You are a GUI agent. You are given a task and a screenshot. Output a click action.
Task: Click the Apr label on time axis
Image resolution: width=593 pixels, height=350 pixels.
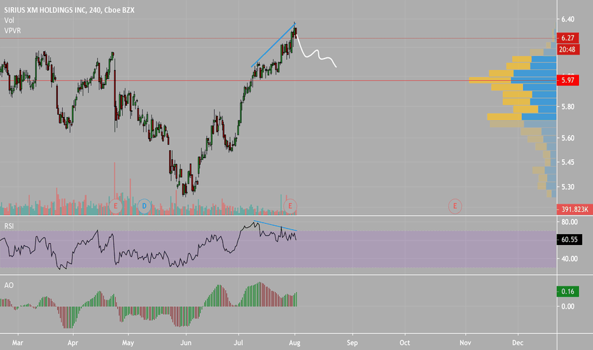coord(73,343)
